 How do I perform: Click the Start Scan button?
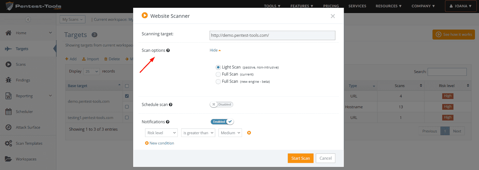[300, 158]
